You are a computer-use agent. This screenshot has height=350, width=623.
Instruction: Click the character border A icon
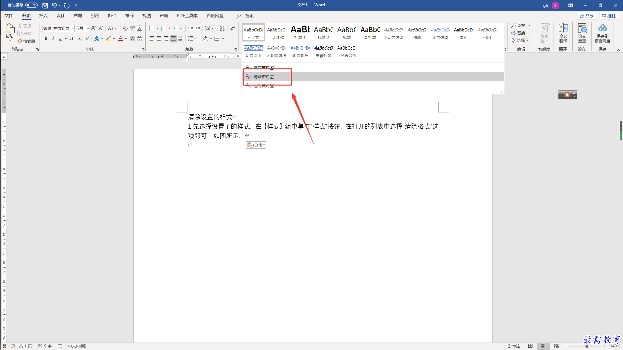(140, 28)
